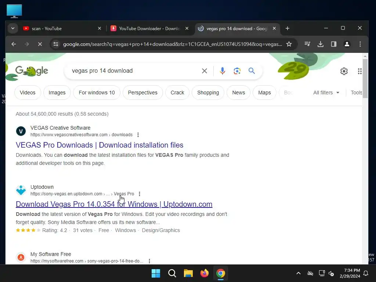Launch Firefox from the taskbar

click(204, 273)
